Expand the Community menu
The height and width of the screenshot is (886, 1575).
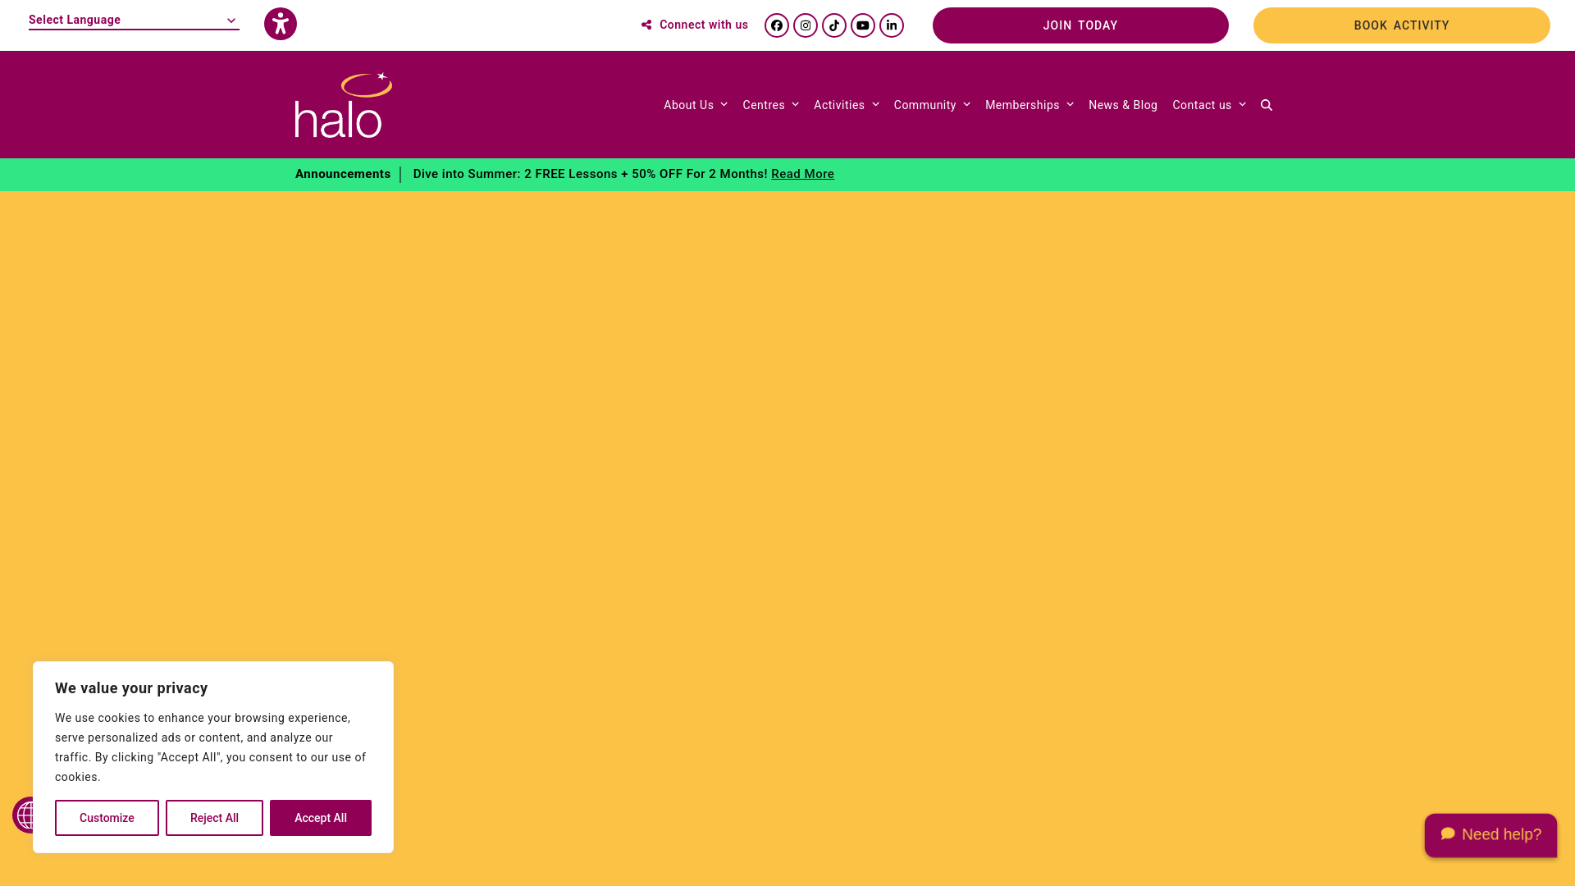(932, 105)
